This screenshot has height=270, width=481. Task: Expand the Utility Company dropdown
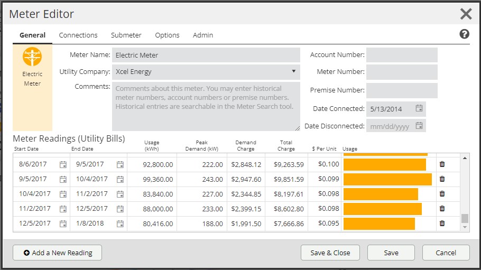coord(293,71)
